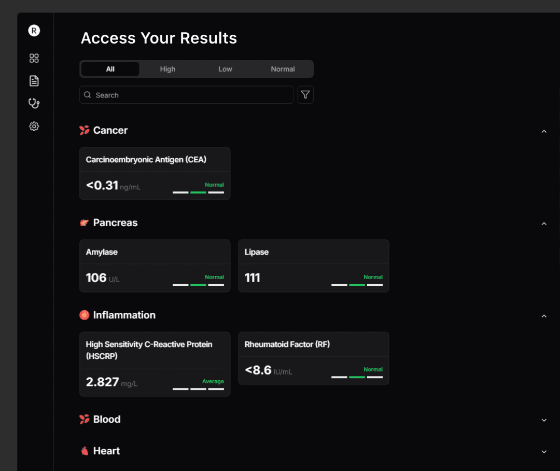Viewport: 560px width, 471px height.
Task: Expand the Blood results section
Action: [x=544, y=420]
